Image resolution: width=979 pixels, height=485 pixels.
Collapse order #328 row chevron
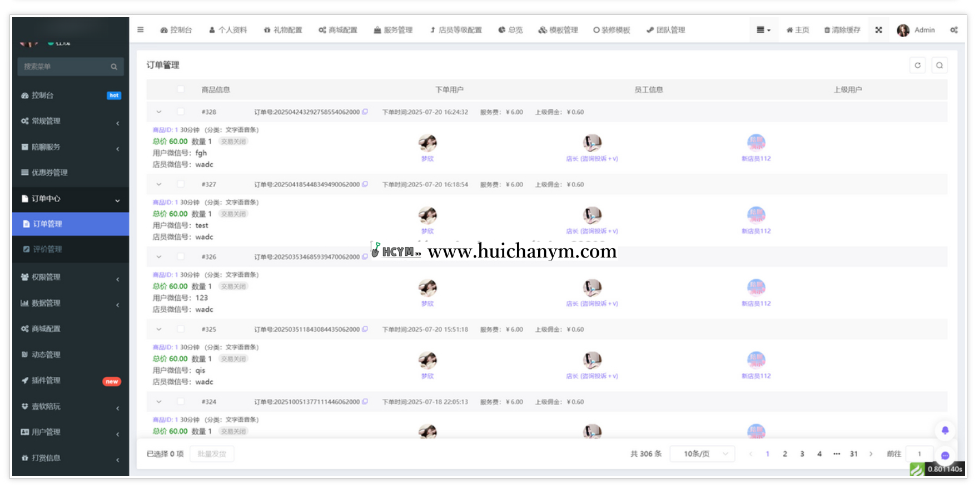click(x=159, y=112)
